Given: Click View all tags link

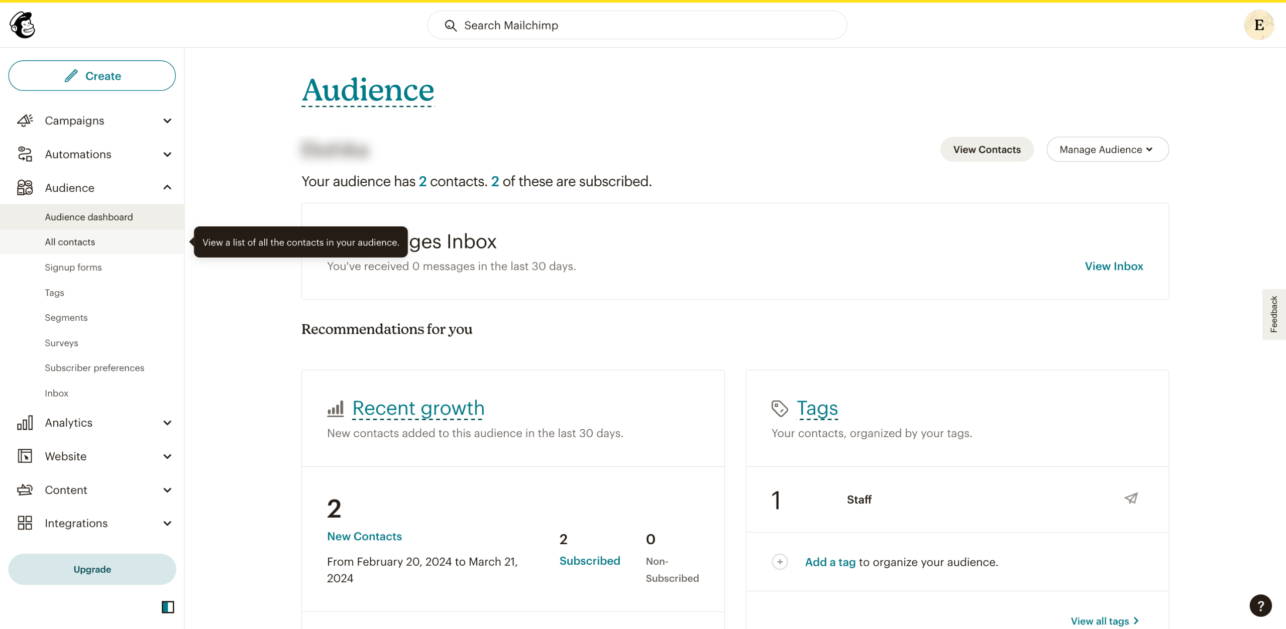Looking at the screenshot, I should pos(1105,621).
